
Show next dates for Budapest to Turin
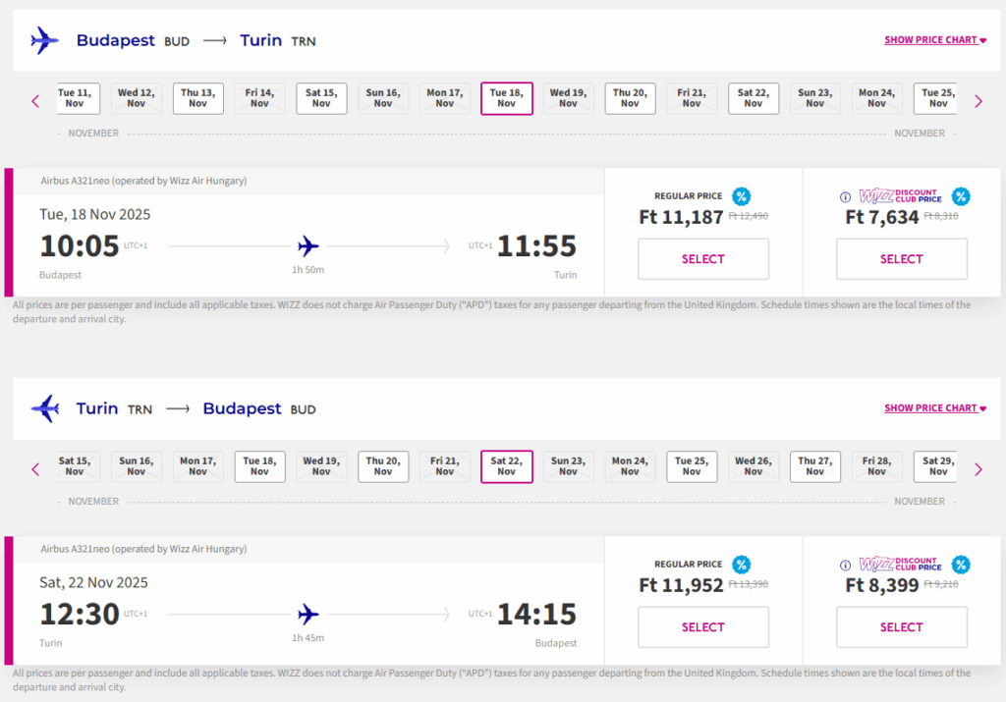(x=978, y=101)
